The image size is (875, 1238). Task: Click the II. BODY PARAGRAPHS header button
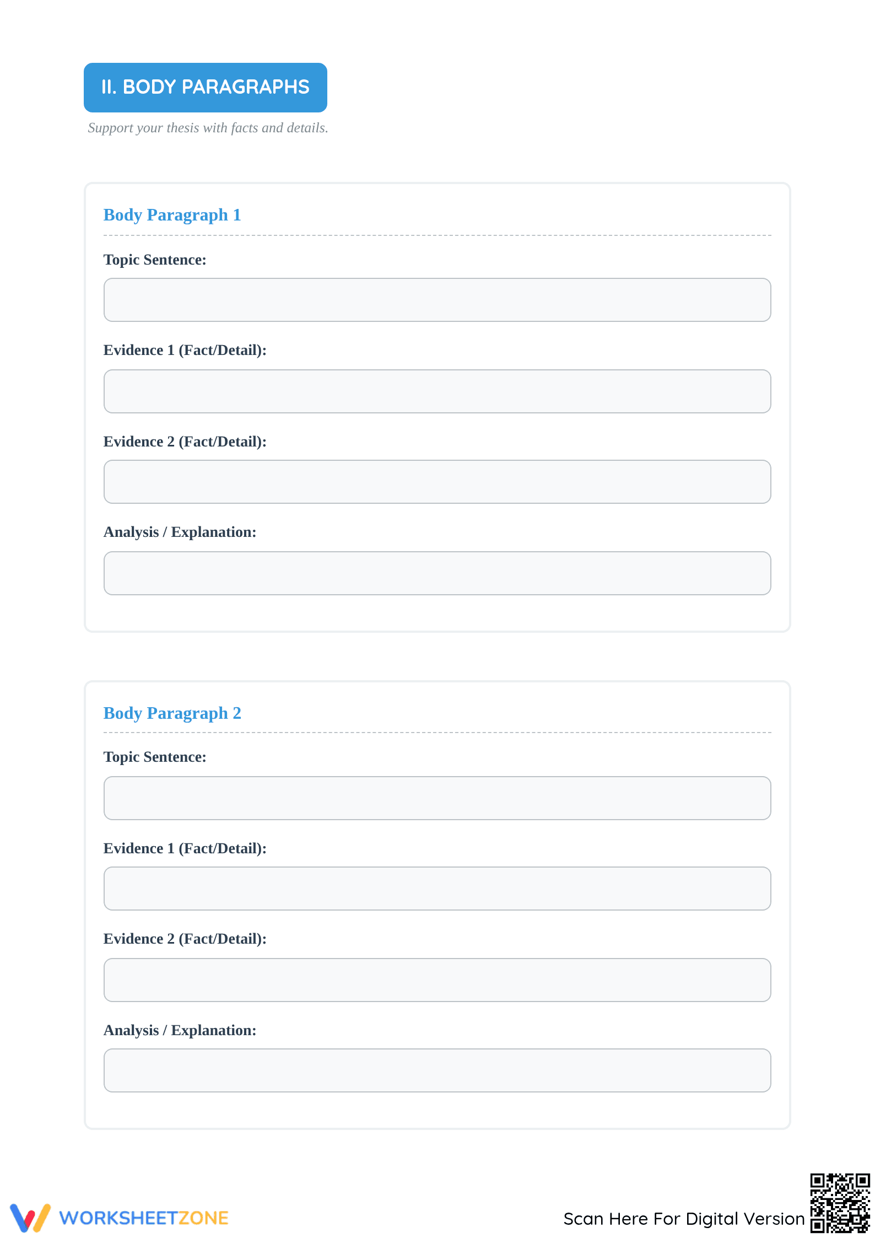pos(206,87)
